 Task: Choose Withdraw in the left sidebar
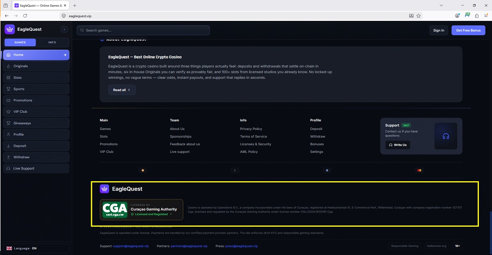pos(36,157)
